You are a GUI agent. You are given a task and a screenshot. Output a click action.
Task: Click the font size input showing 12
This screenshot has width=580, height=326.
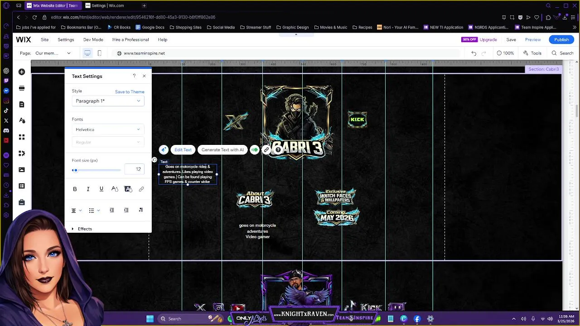tap(134, 169)
